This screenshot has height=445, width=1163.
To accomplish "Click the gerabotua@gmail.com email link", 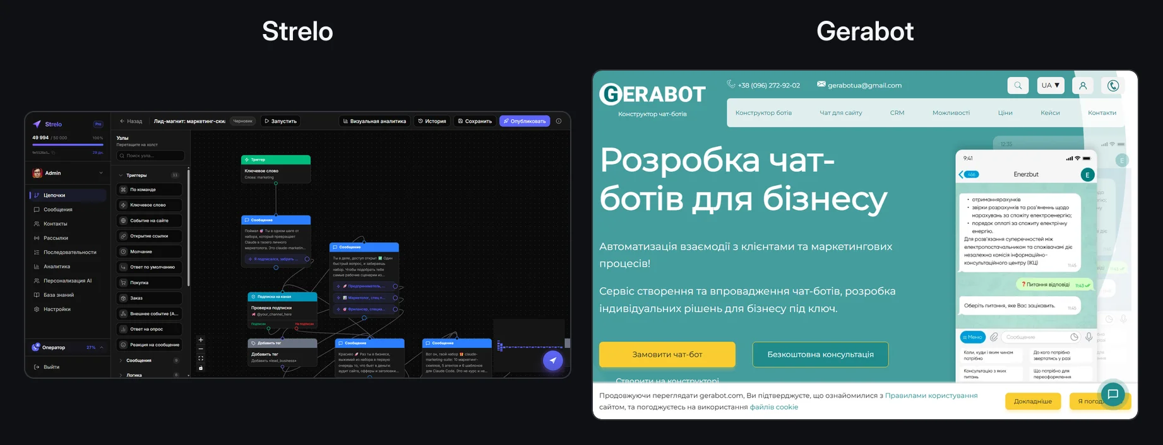I will 864,85.
